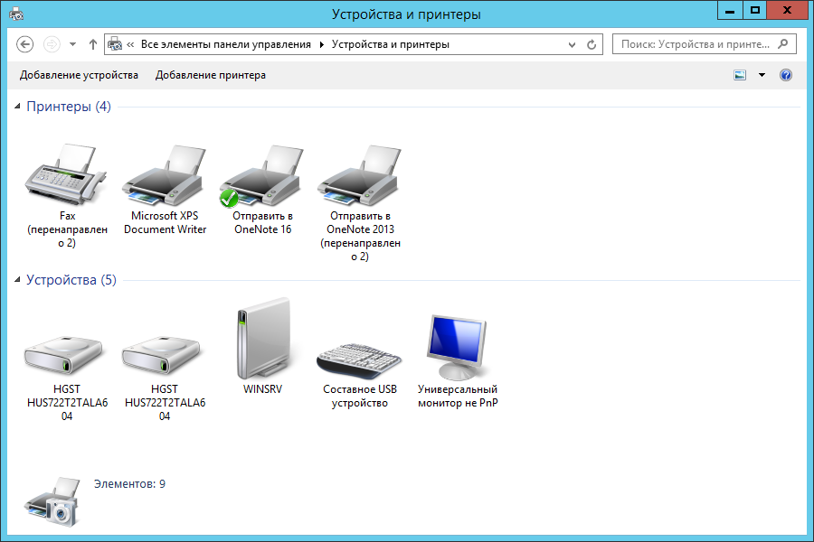The width and height of the screenshot is (814, 542).
Task: Click Добавление устройства button
Action: point(79,75)
